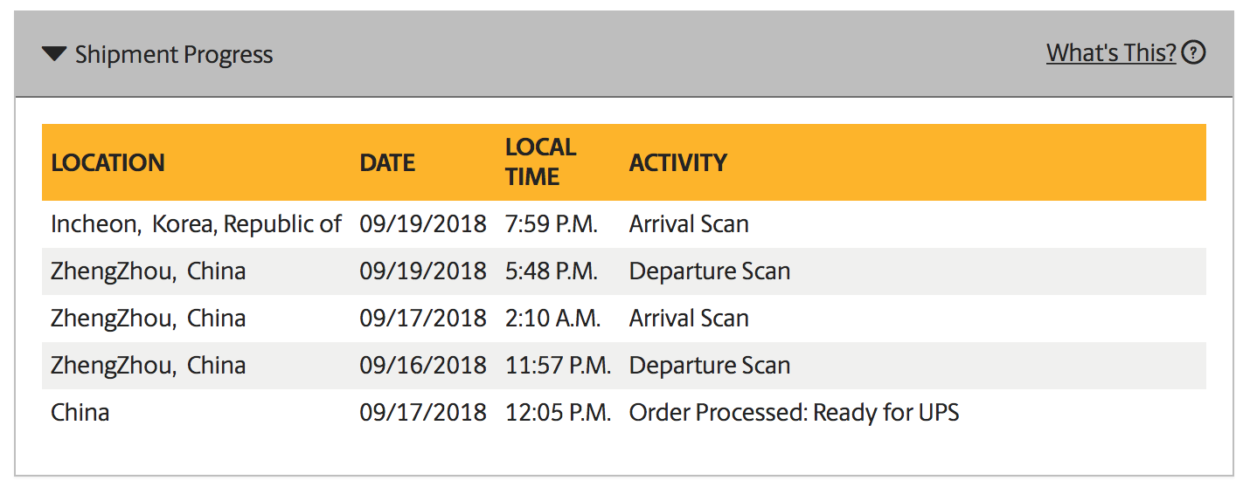Click the China location in last row
Viewport: 1243px width, 494px height.
(x=80, y=412)
